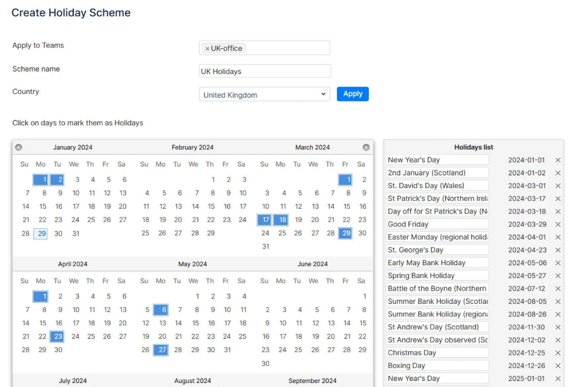The image size is (573, 387).
Task: Open the Country selection dropdown
Action: (x=264, y=94)
